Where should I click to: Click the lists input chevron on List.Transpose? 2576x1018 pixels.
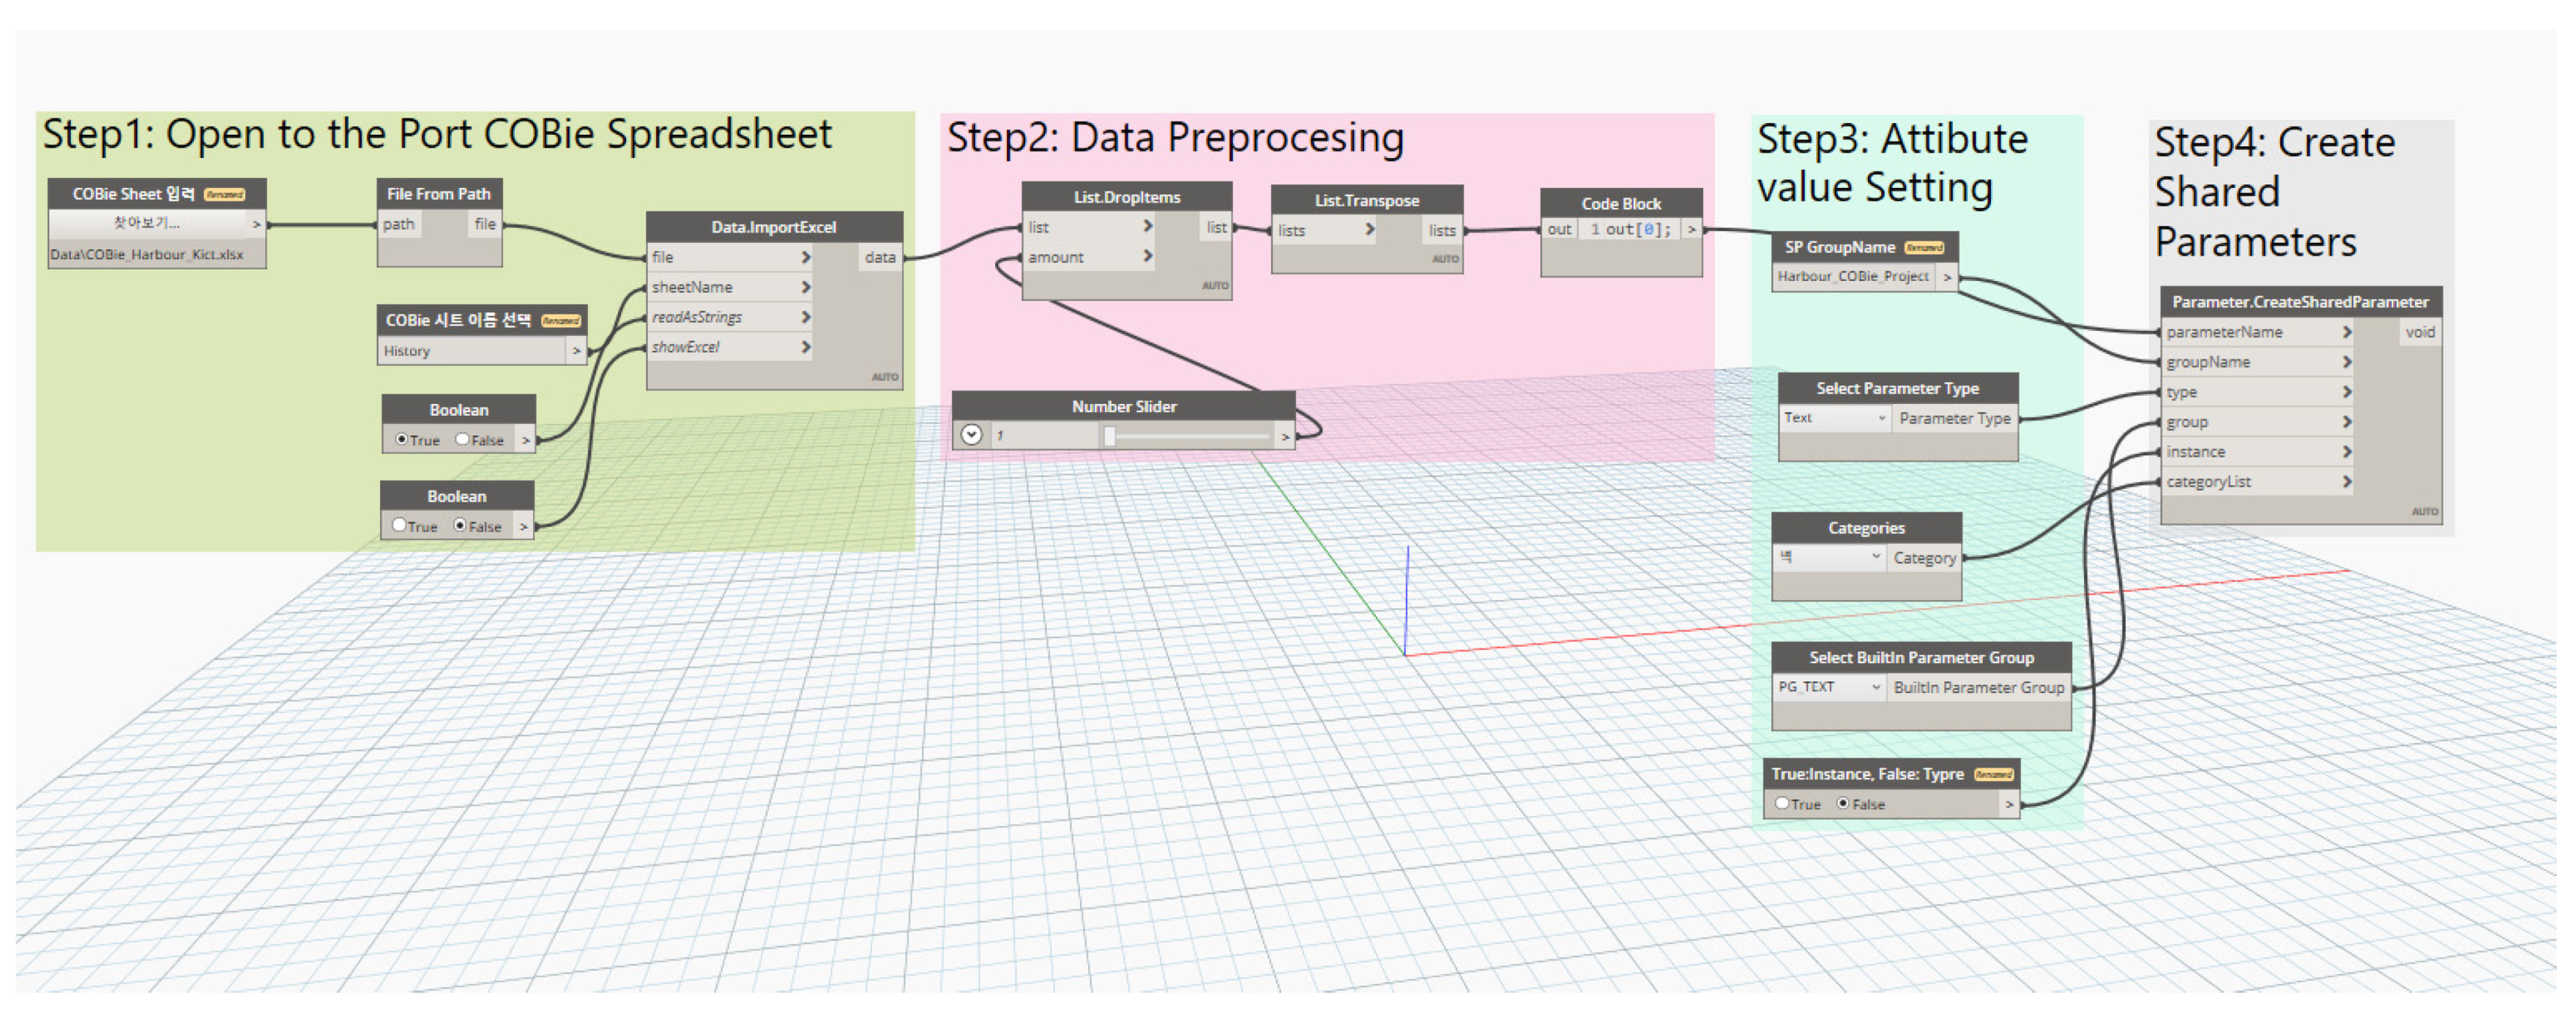coord(1370,230)
